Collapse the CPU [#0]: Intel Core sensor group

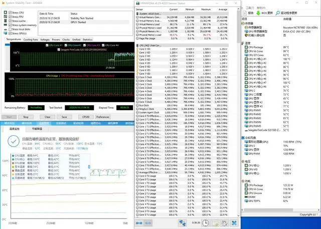click(x=137, y=46)
